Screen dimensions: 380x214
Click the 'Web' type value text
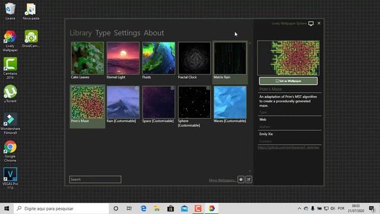(x=262, y=119)
